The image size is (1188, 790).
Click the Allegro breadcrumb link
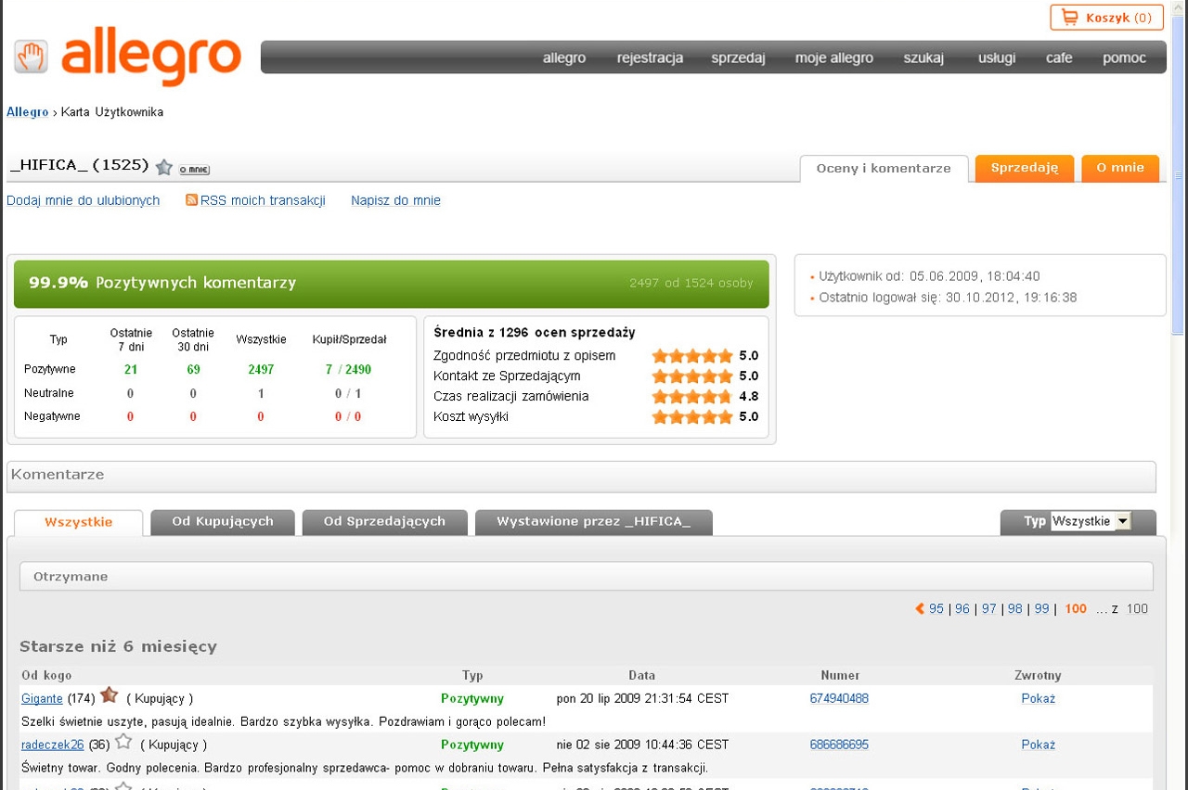coord(28,112)
